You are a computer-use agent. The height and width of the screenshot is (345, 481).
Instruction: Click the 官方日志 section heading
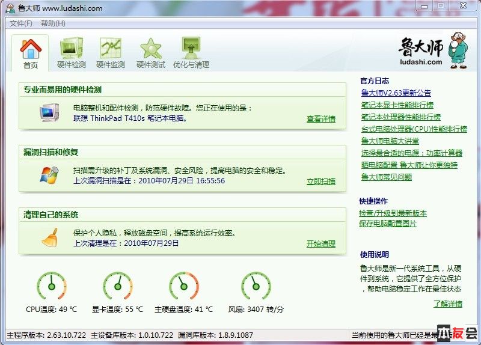375,81
